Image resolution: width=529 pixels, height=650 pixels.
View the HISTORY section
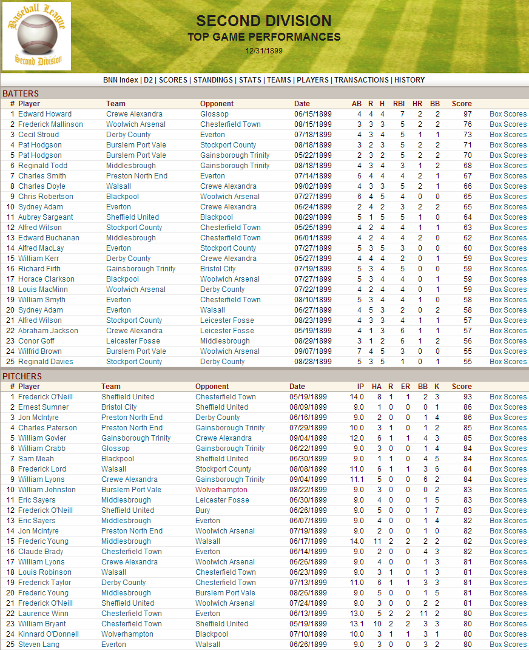pyautogui.click(x=409, y=80)
